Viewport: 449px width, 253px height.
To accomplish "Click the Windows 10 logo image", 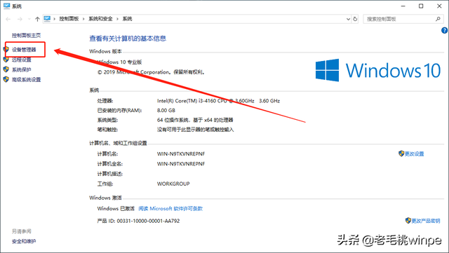I will click(377, 70).
